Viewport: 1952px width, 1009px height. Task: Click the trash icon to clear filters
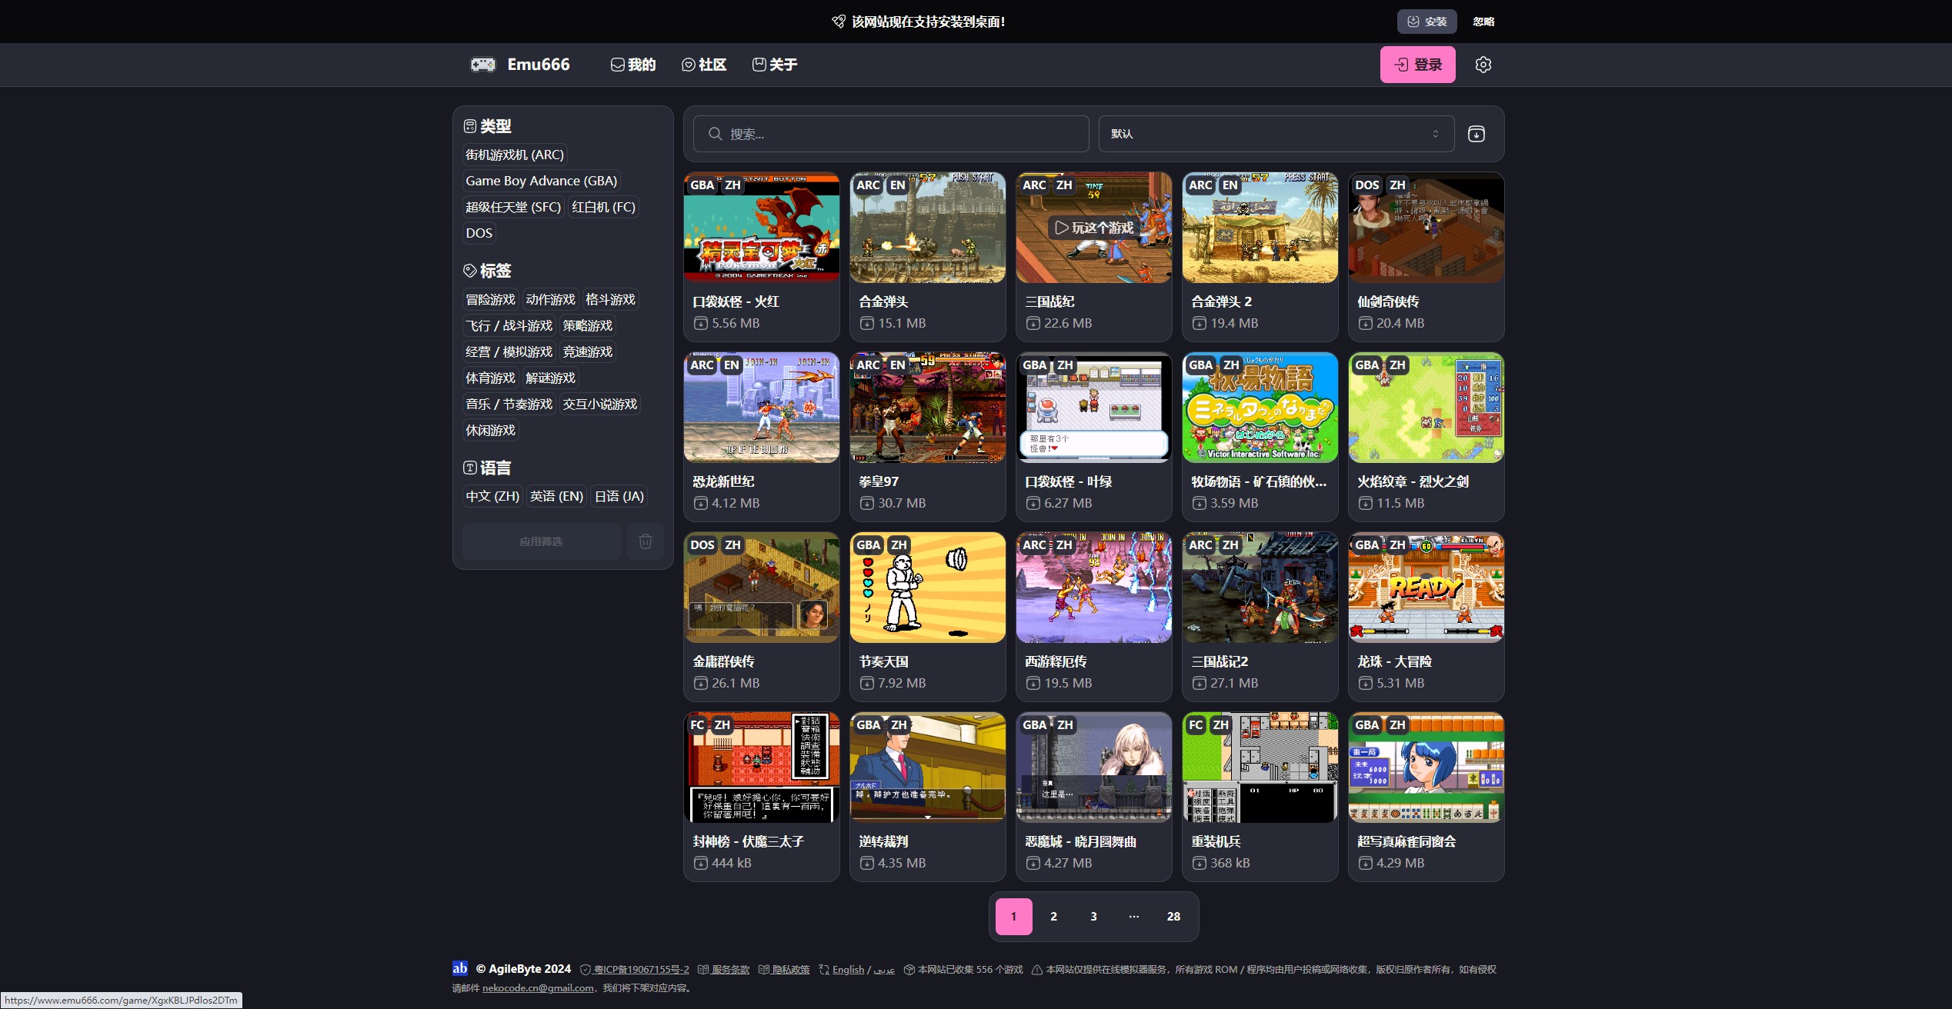[x=645, y=541]
